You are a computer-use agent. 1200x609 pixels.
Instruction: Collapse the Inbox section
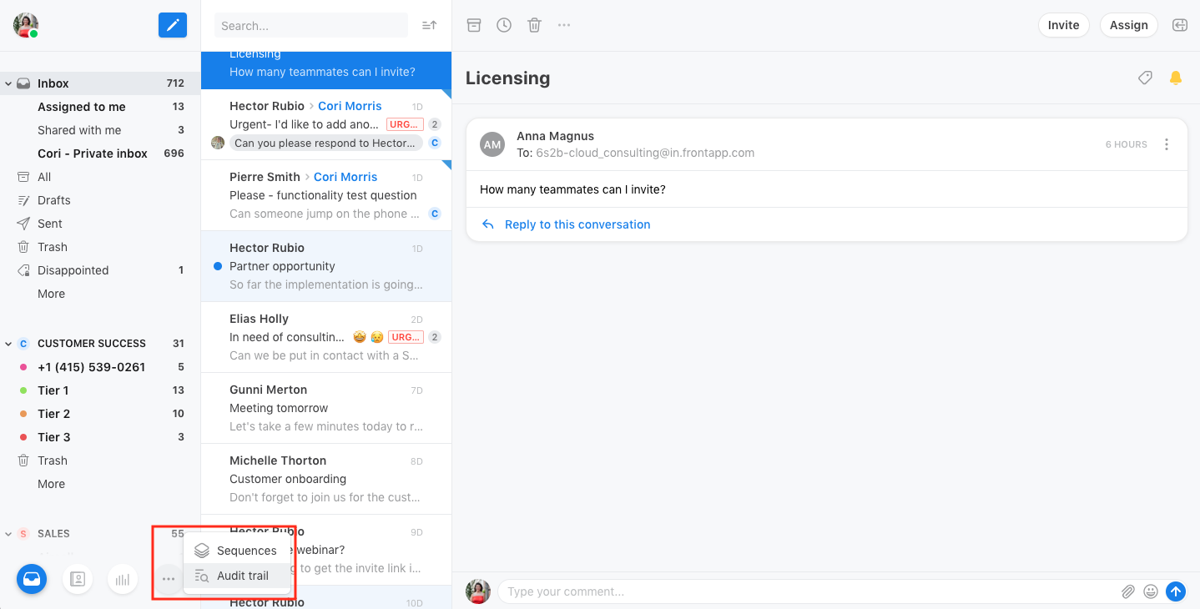[8, 83]
